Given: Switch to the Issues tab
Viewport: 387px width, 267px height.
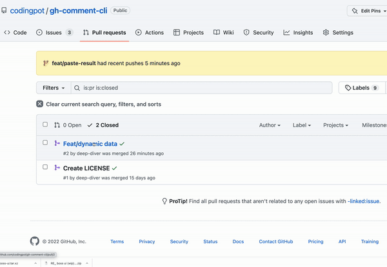Looking at the screenshot, I should pyautogui.click(x=55, y=32).
